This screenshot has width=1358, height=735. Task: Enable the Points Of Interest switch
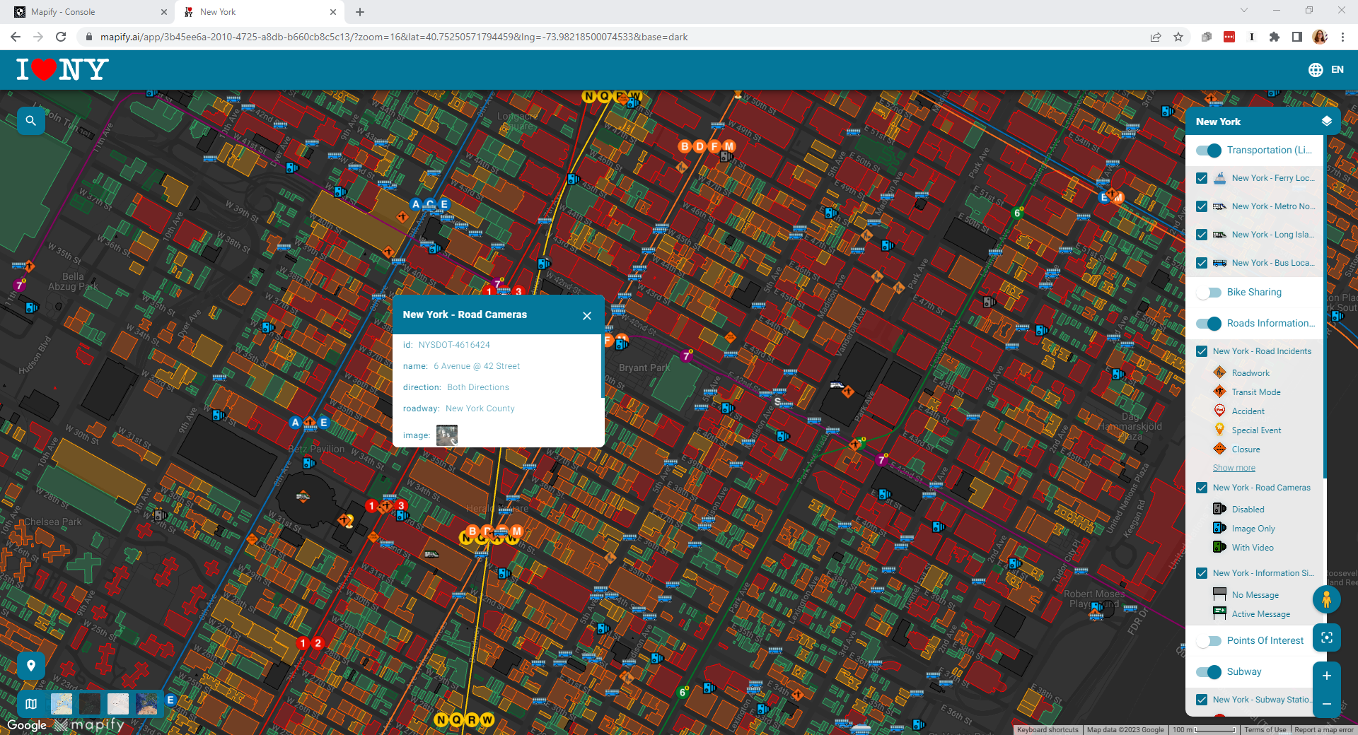point(1209,641)
